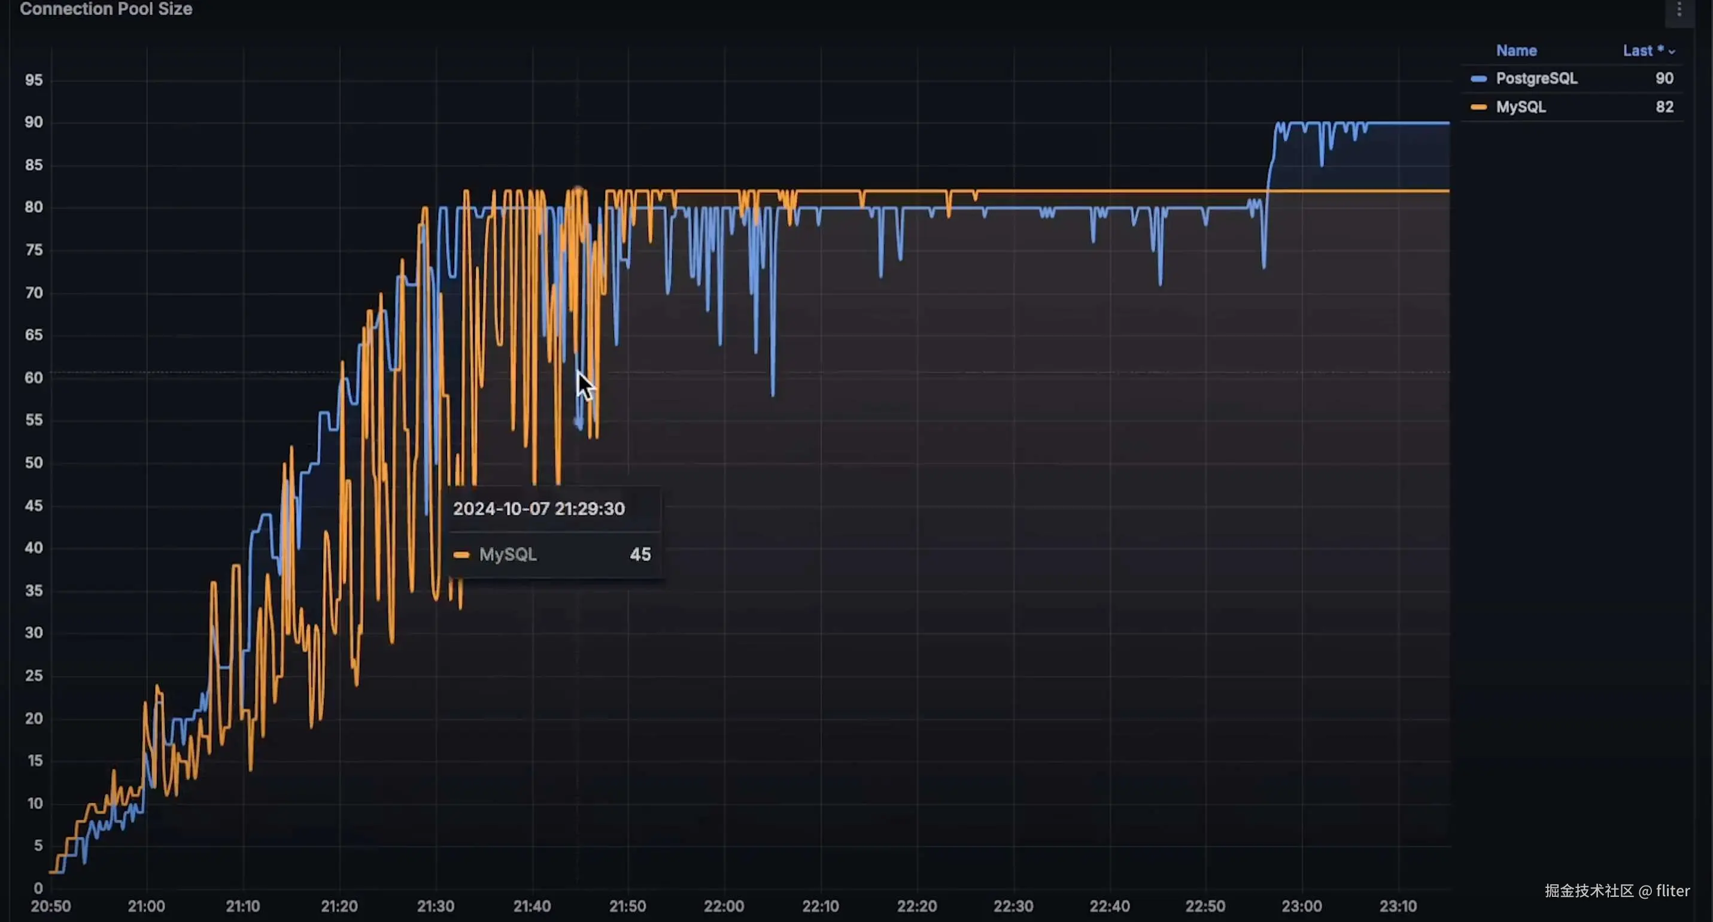Click the orange MySQL marker inside the tooltip

pyautogui.click(x=461, y=554)
